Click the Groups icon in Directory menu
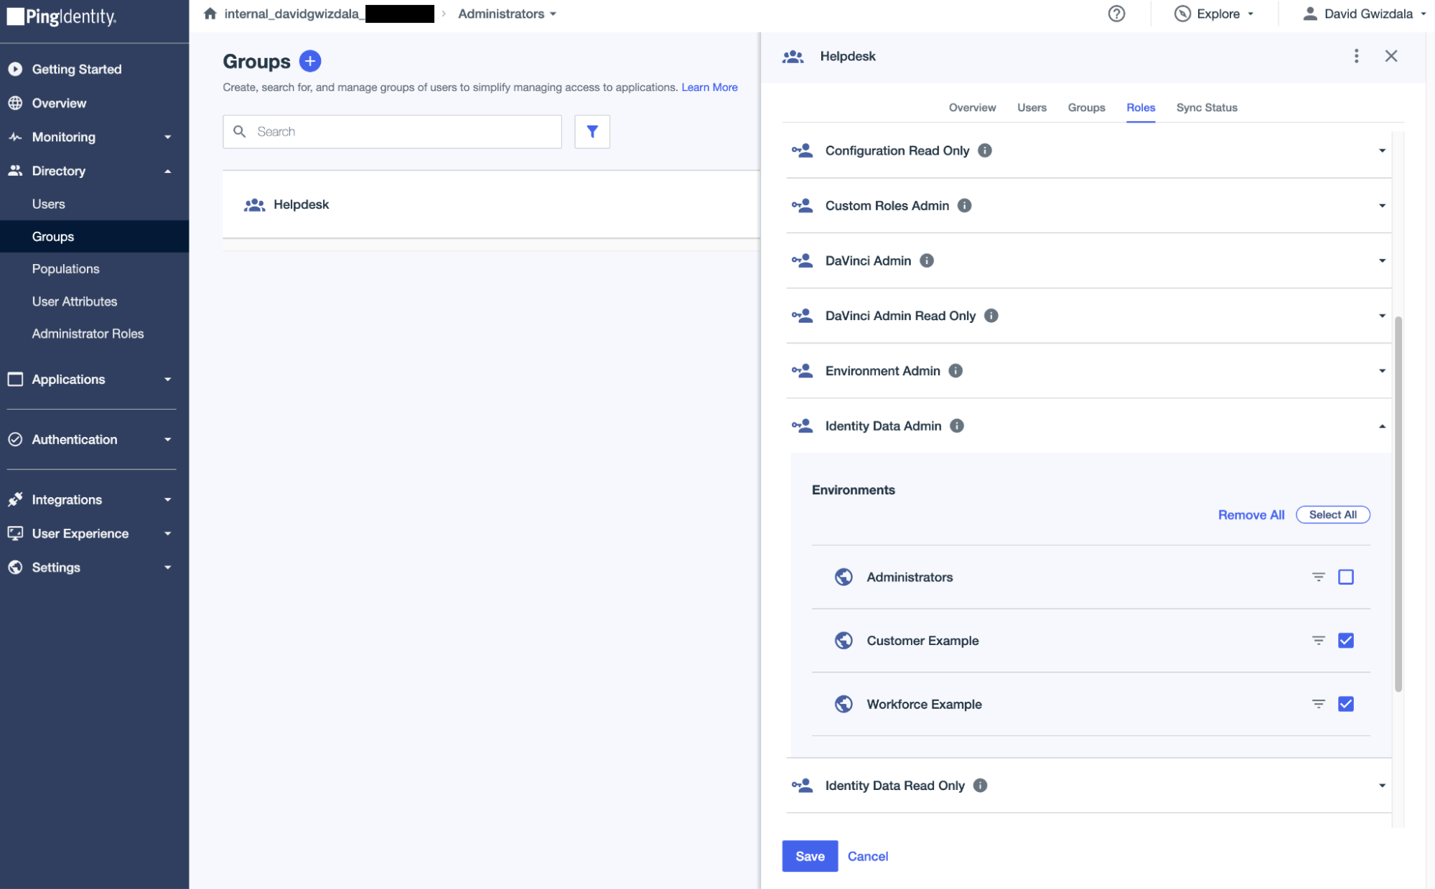This screenshot has width=1435, height=889. tap(52, 235)
